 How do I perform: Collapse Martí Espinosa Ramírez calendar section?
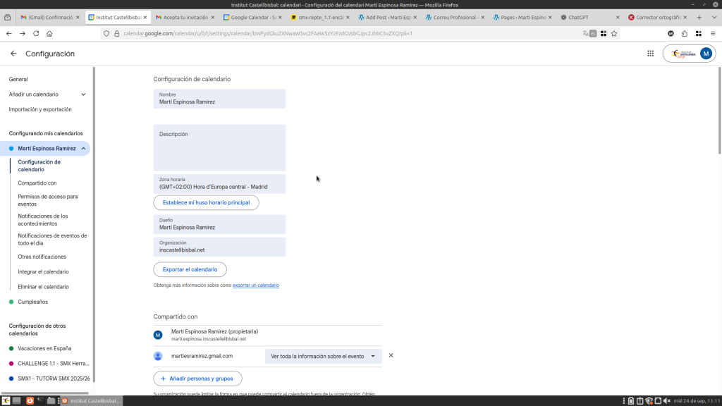click(x=83, y=149)
